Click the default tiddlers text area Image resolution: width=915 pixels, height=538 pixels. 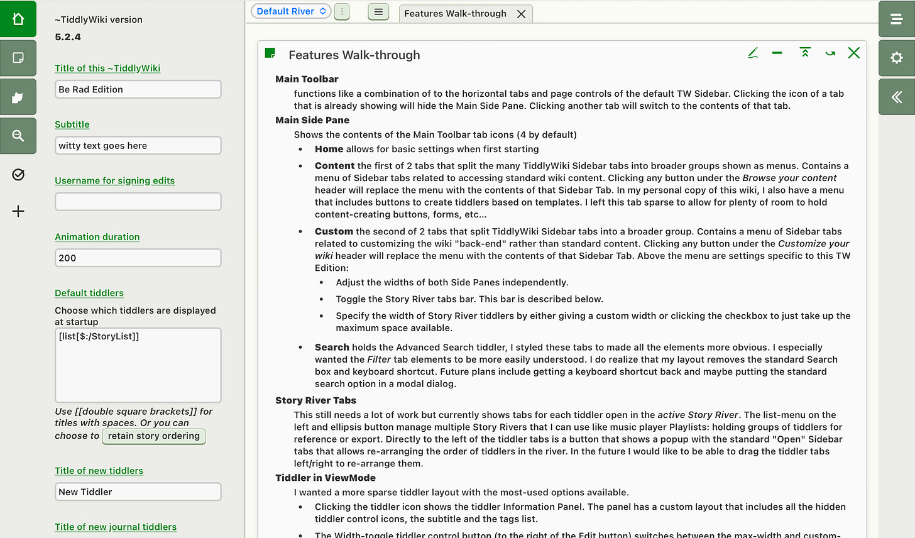[138, 365]
